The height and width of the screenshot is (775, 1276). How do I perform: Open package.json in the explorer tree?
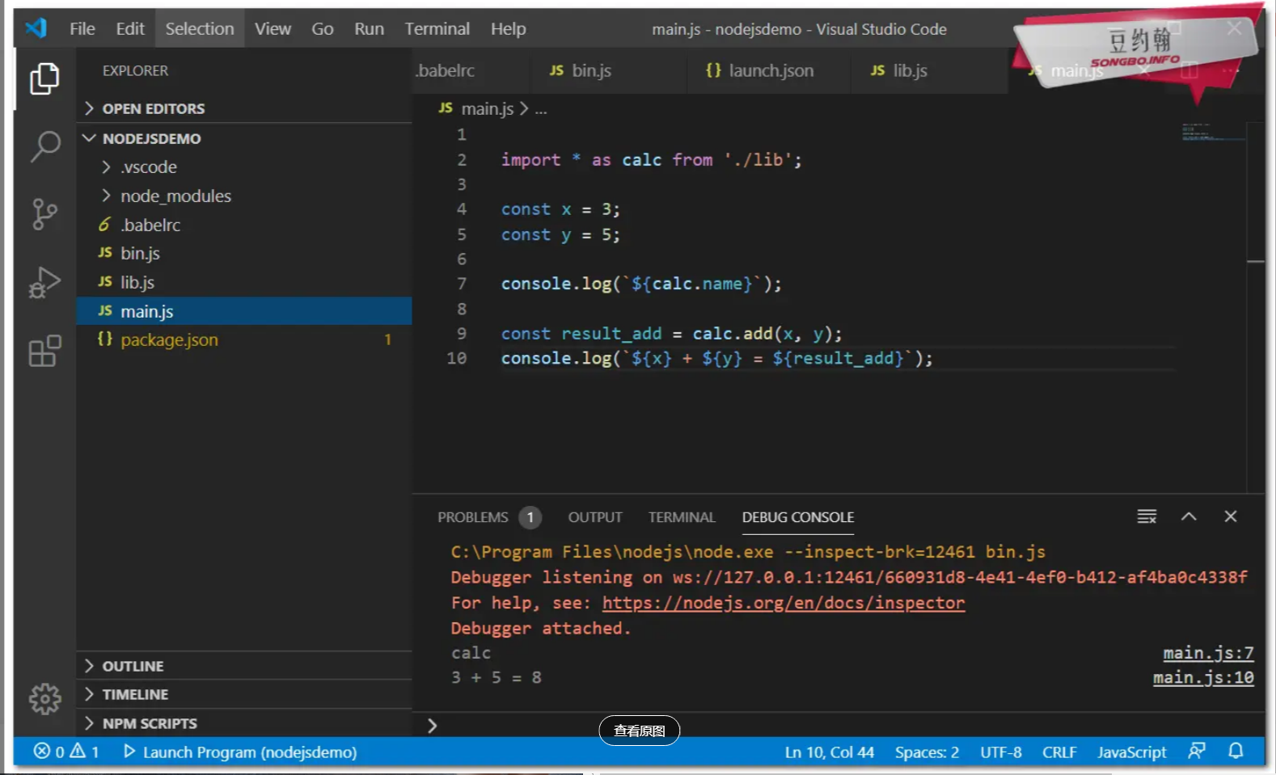coord(244,340)
